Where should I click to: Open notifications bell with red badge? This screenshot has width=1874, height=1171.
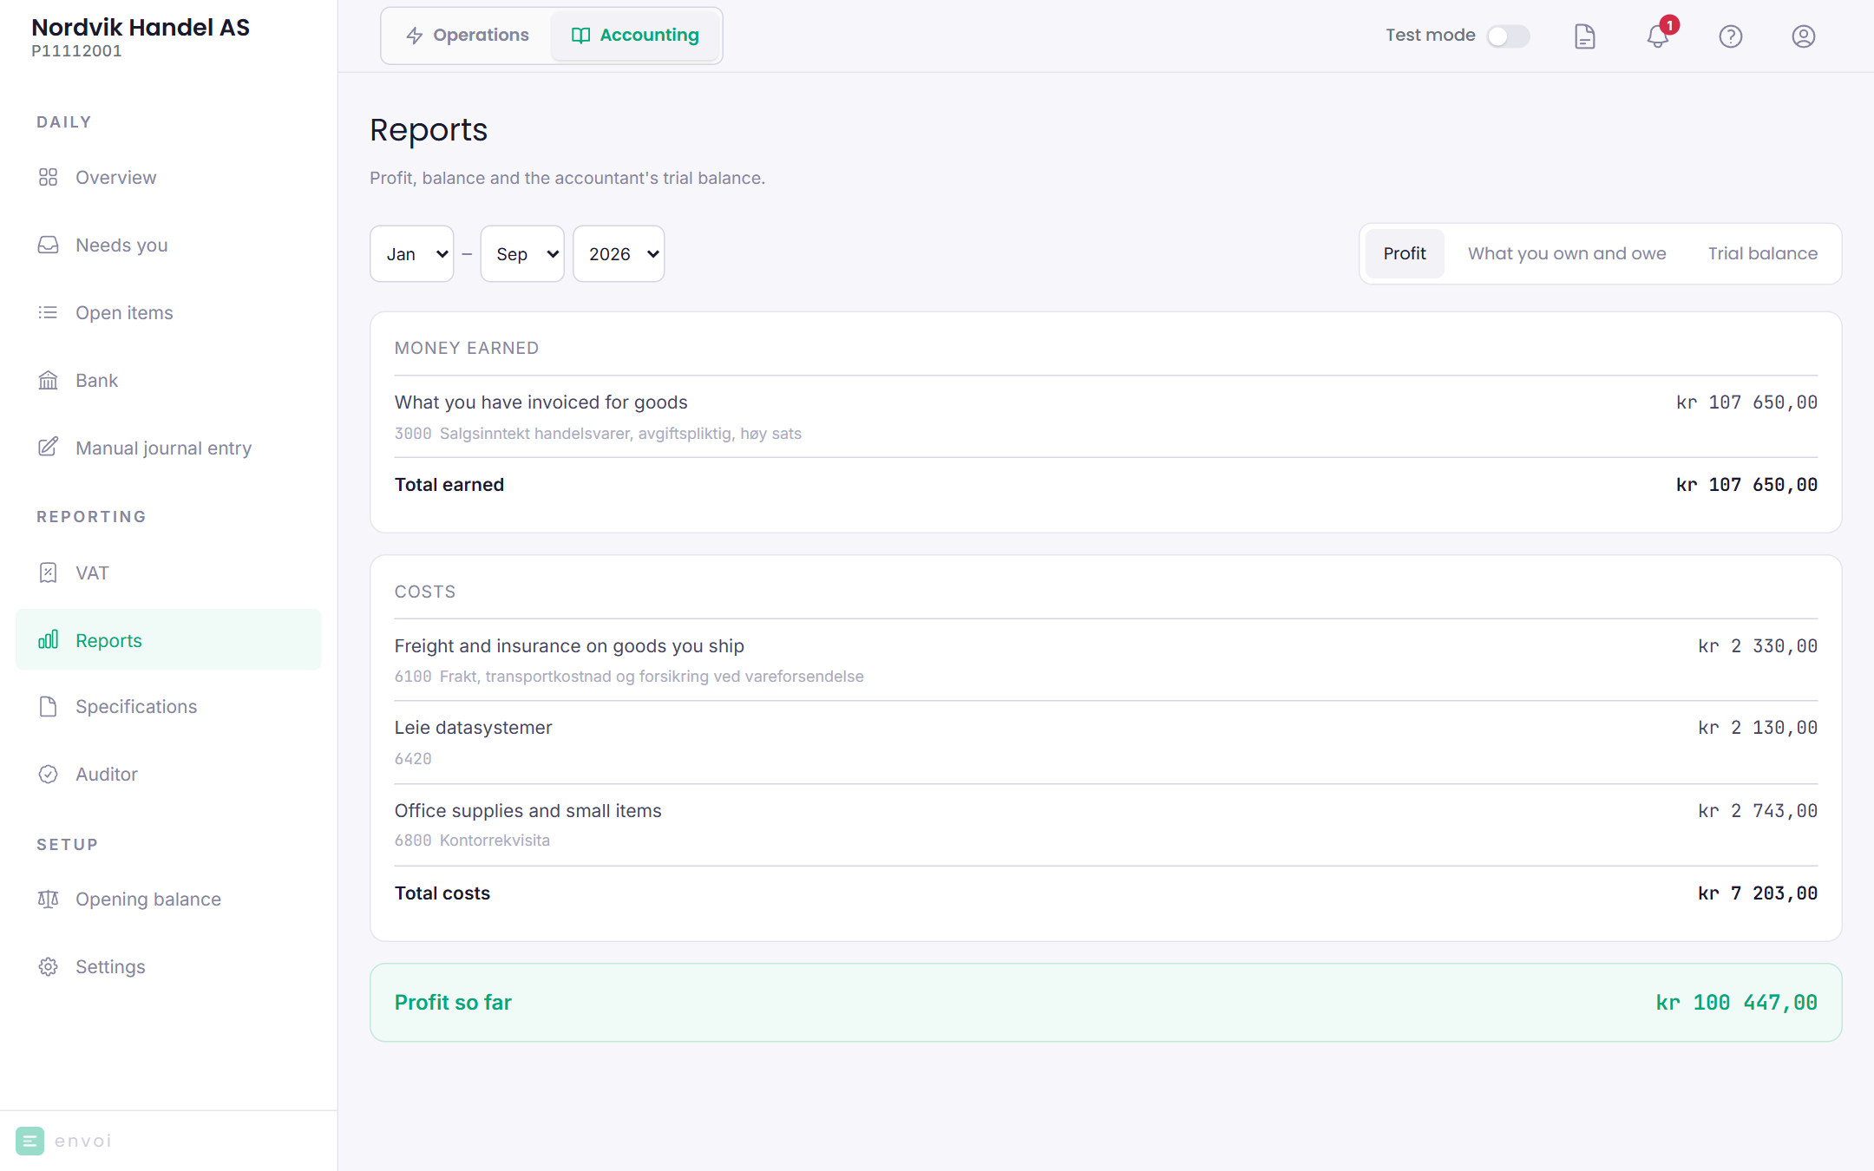tap(1659, 35)
